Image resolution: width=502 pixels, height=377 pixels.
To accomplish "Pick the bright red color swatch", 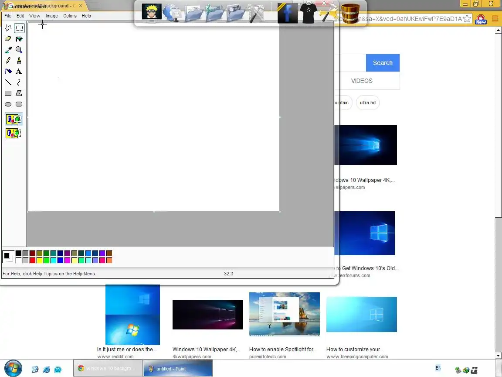I will click(x=32, y=260).
